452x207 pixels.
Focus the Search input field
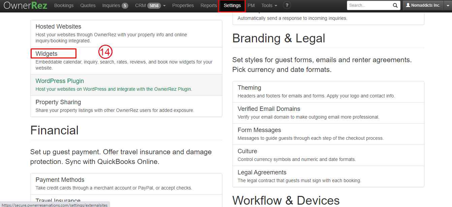(x=369, y=5)
